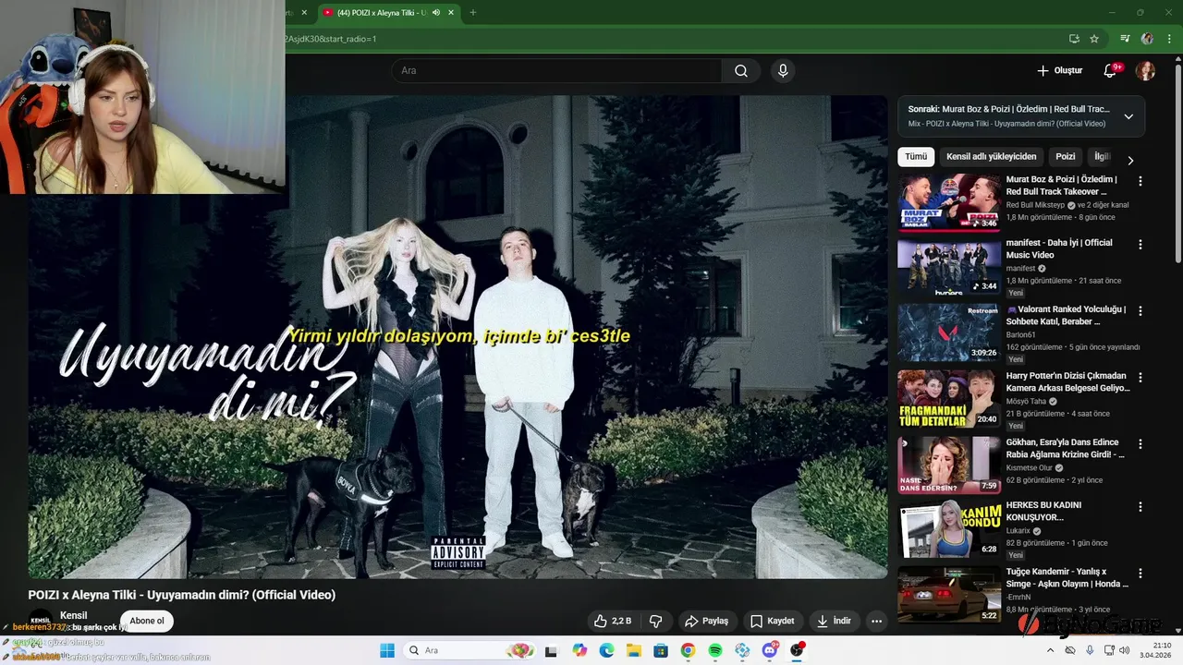Like the video with thumbs-up button
The image size is (1183, 665).
(x=615, y=621)
